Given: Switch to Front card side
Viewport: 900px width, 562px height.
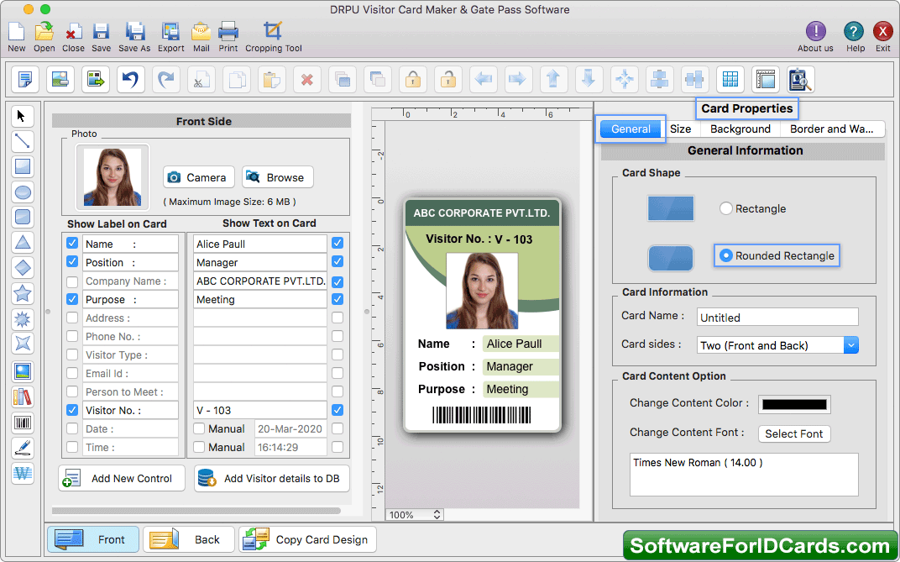Looking at the screenshot, I should click(93, 539).
